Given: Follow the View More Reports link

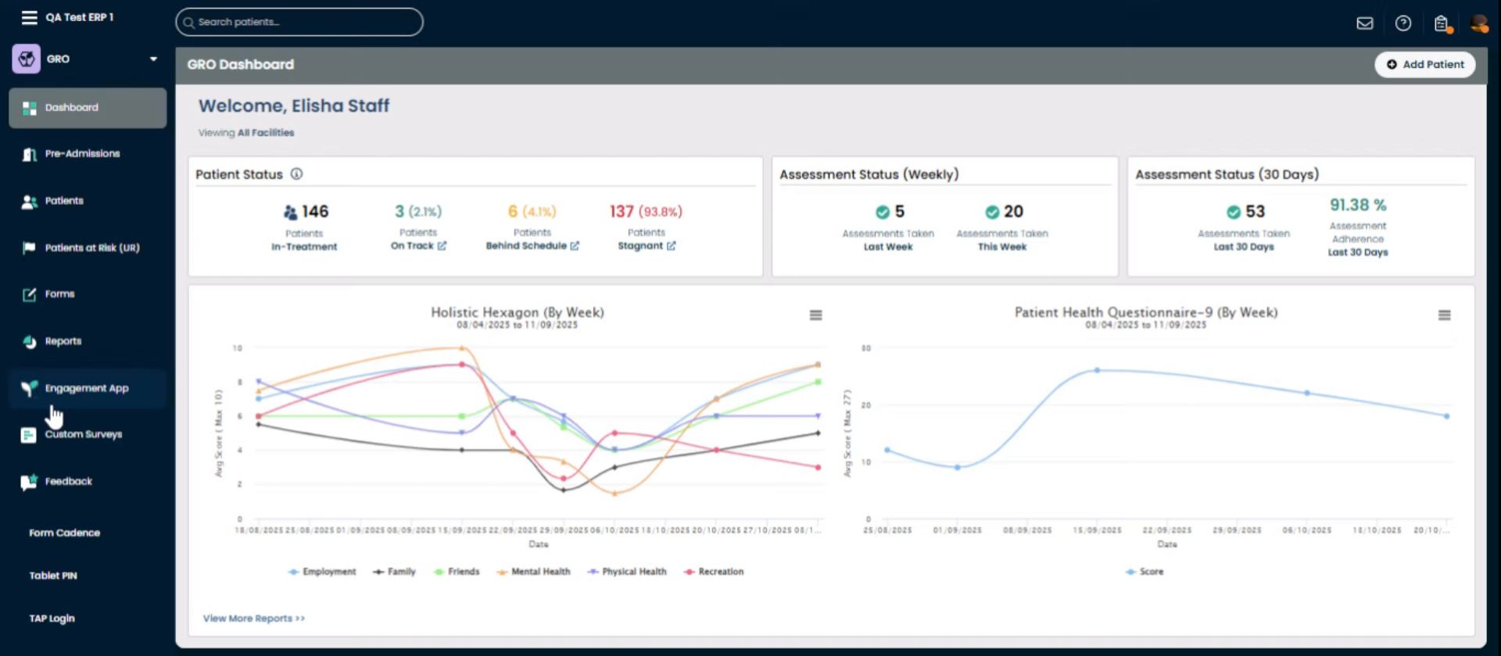Looking at the screenshot, I should 253,619.
